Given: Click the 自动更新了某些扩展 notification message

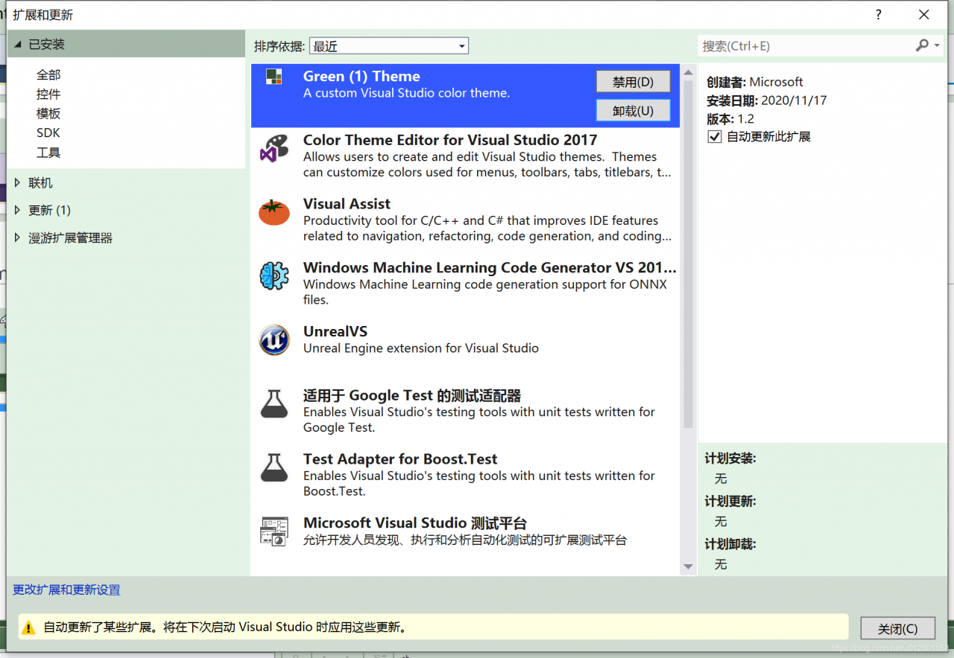Looking at the screenshot, I should click(227, 627).
